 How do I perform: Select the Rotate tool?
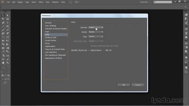(3, 37)
